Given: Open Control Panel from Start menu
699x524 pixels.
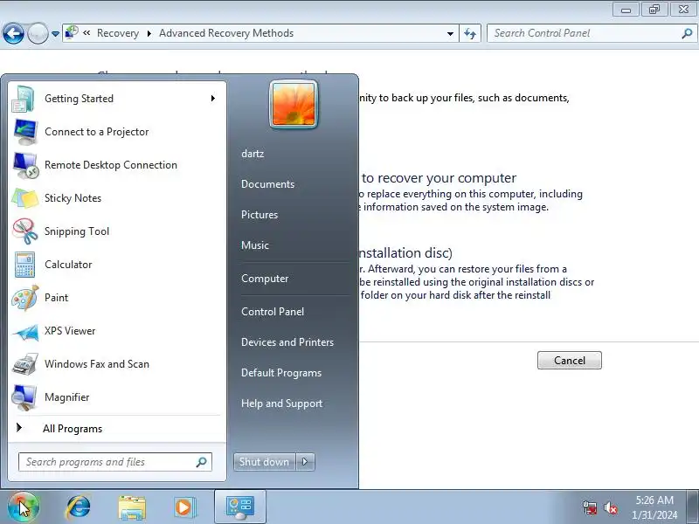Looking at the screenshot, I should pos(273,312).
